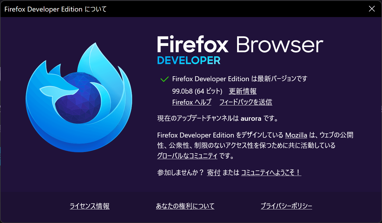
Task: Click the 参加しませんか？ text
Action: pos(181,173)
